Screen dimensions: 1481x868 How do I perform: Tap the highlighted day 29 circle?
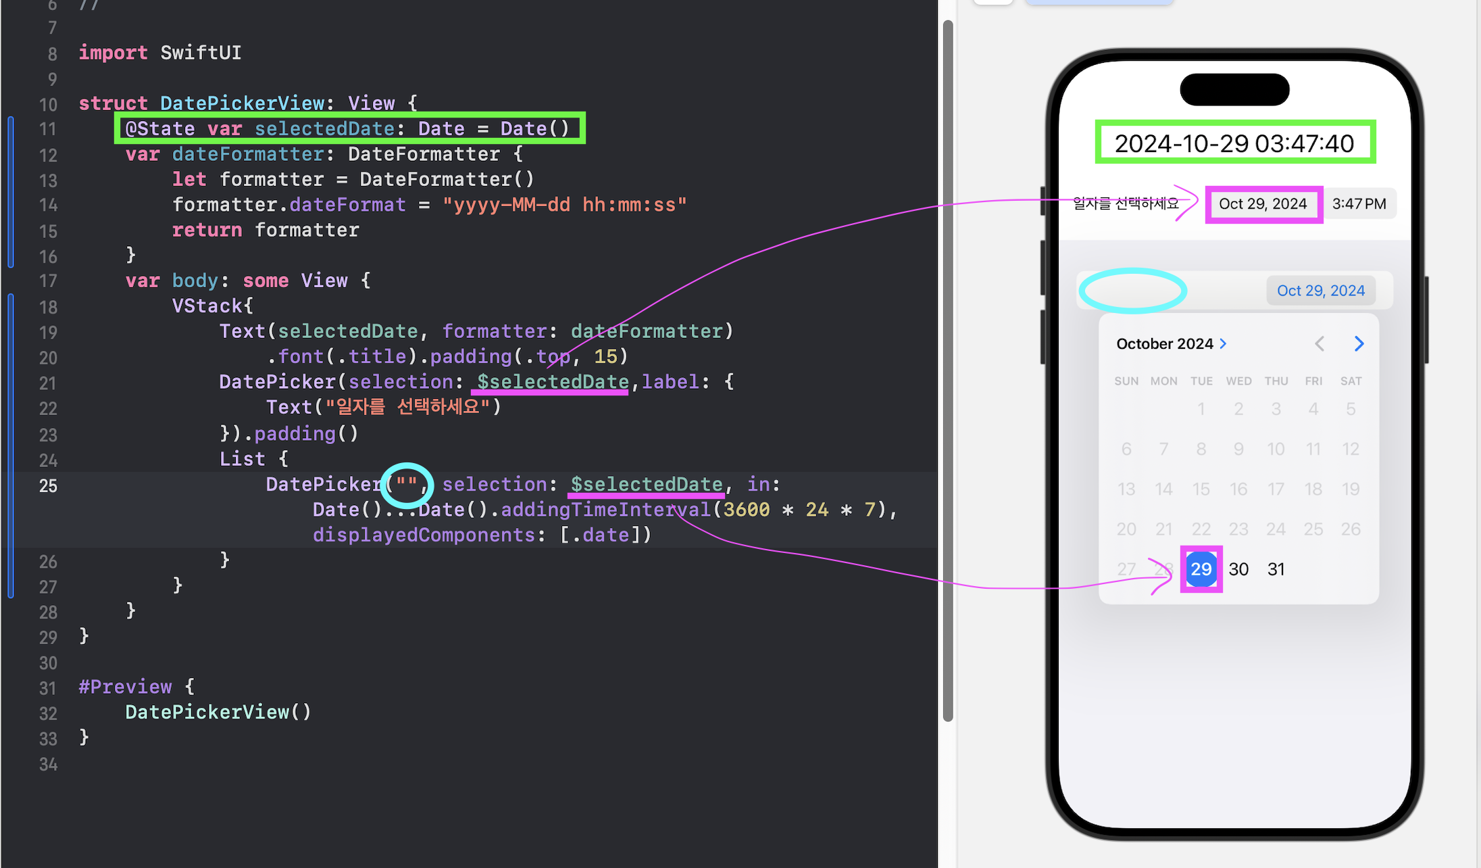(x=1201, y=569)
